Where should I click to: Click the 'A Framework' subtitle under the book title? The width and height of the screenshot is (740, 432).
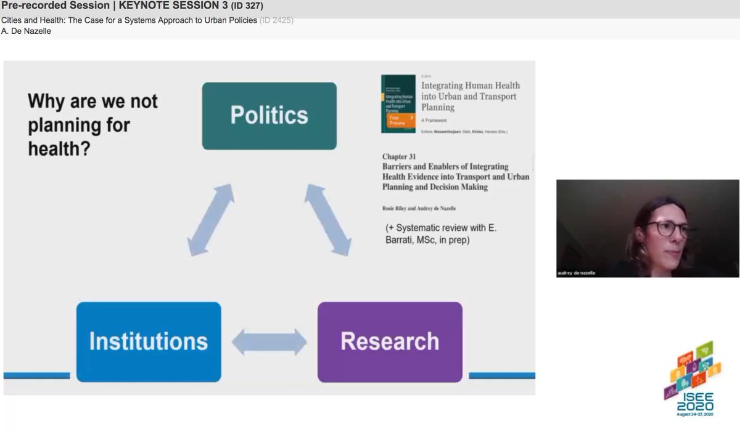(435, 121)
